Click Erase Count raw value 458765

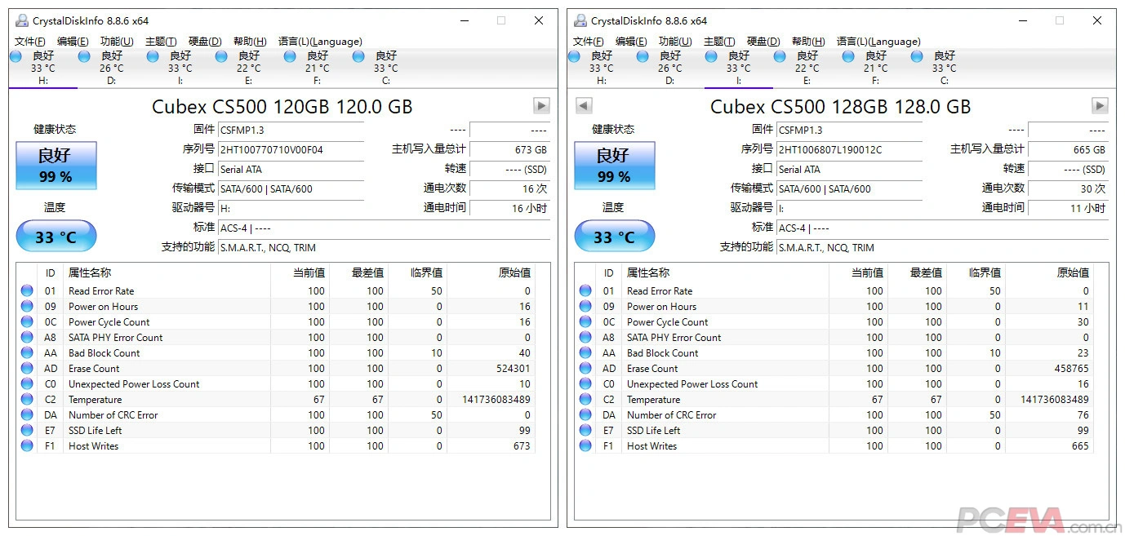point(1071,368)
